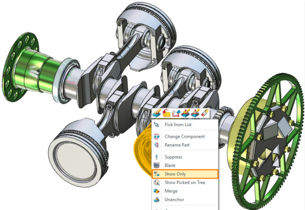Click the cursor icon beside Pick from List

pyautogui.click(x=158, y=125)
